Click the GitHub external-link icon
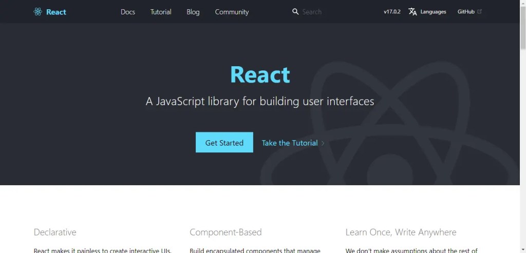Image resolution: width=526 pixels, height=253 pixels. 479,11
